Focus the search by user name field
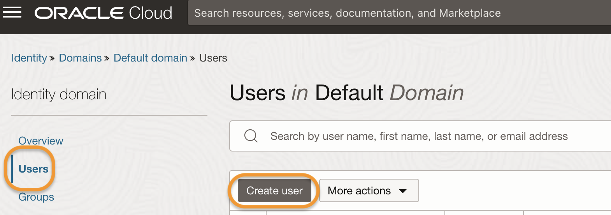 420,136
